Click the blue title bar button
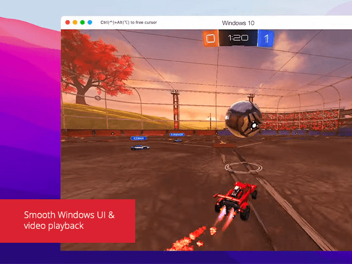The image size is (352, 264). (x=90, y=22)
